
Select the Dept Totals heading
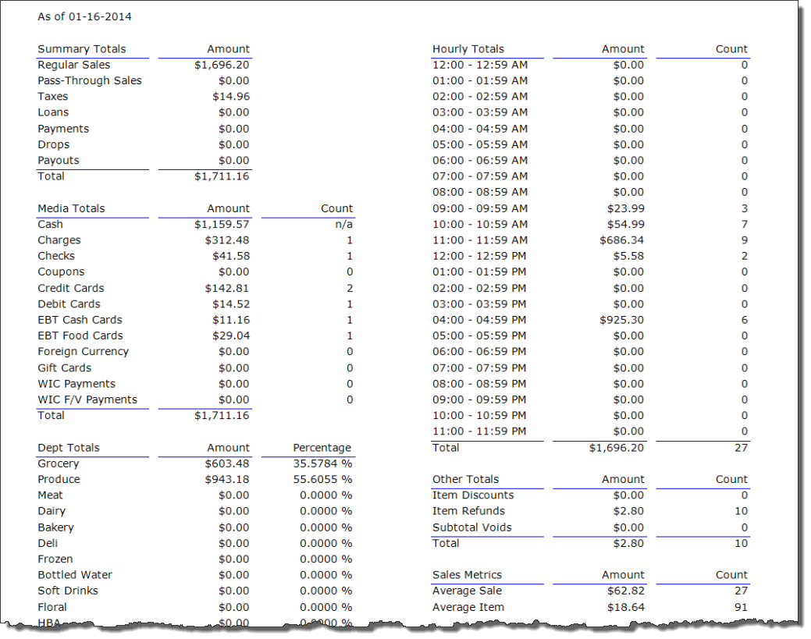68,448
